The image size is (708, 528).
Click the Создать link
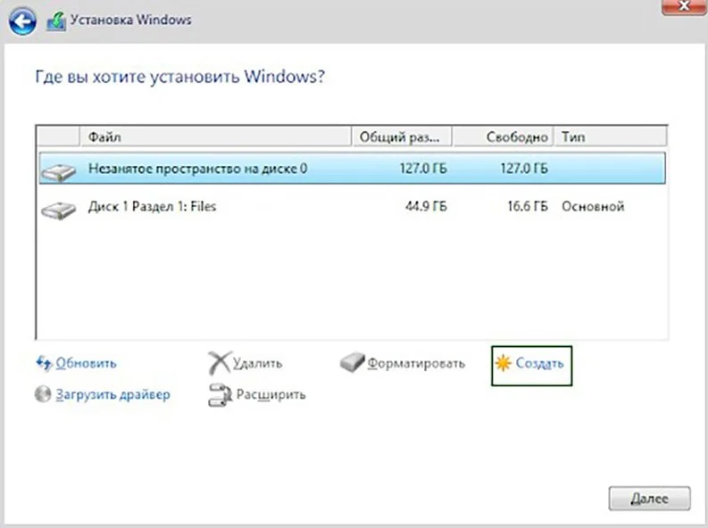coord(539,363)
